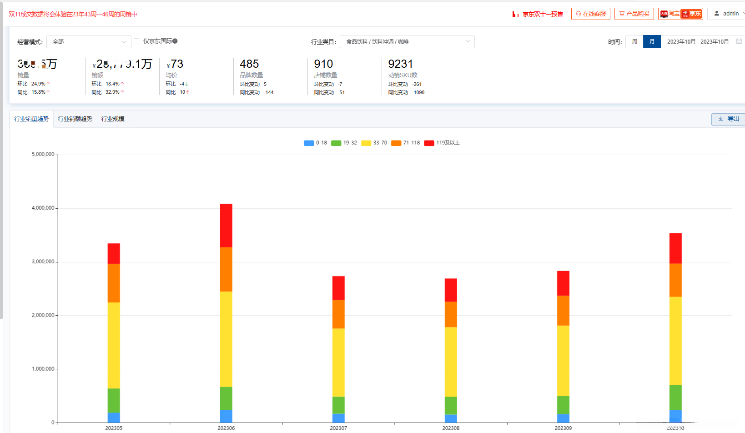Select the 月 monthly time option

click(x=652, y=42)
